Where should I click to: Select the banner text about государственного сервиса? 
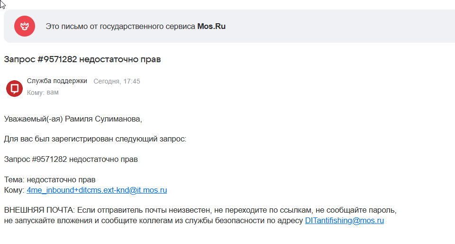(136, 27)
